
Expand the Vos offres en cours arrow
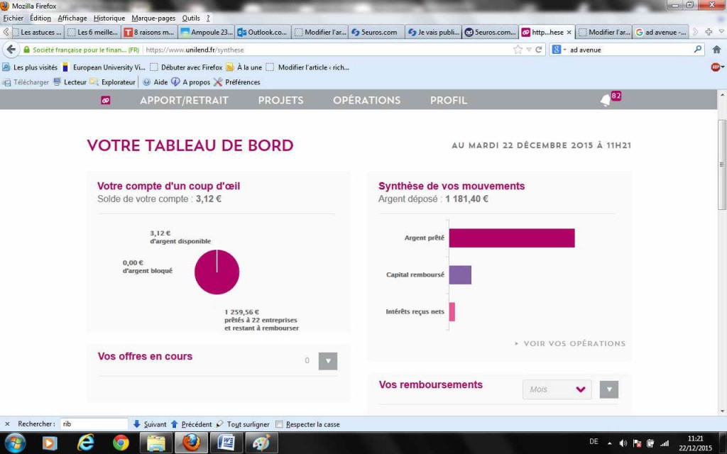click(327, 361)
